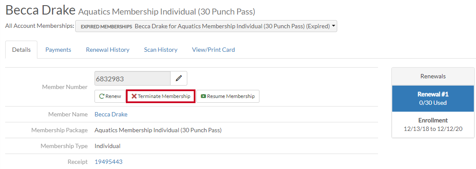Open the Renewal History tab
This screenshot has height=169, width=476.
[107, 50]
